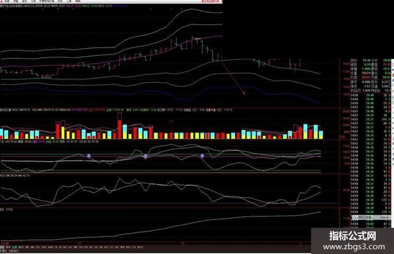
Task: Switch to the CCI indicator tab
Action: point(111,247)
